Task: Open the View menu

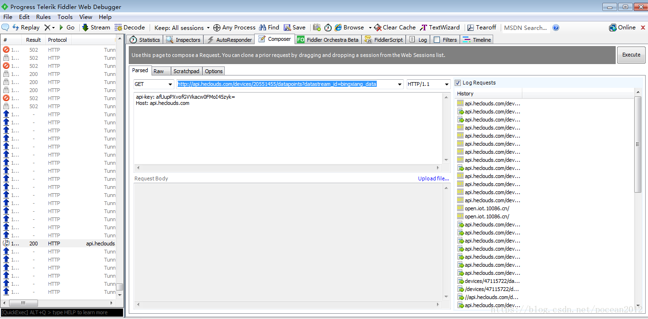Action: click(86, 17)
